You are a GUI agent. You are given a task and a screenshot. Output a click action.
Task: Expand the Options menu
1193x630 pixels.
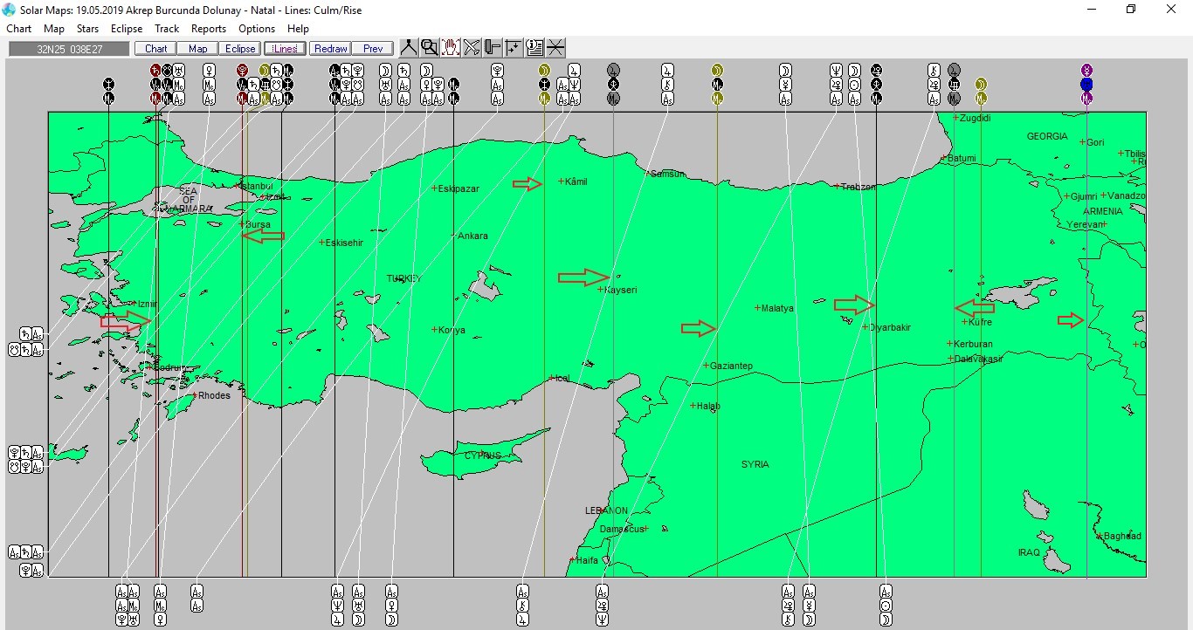pyautogui.click(x=257, y=29)
